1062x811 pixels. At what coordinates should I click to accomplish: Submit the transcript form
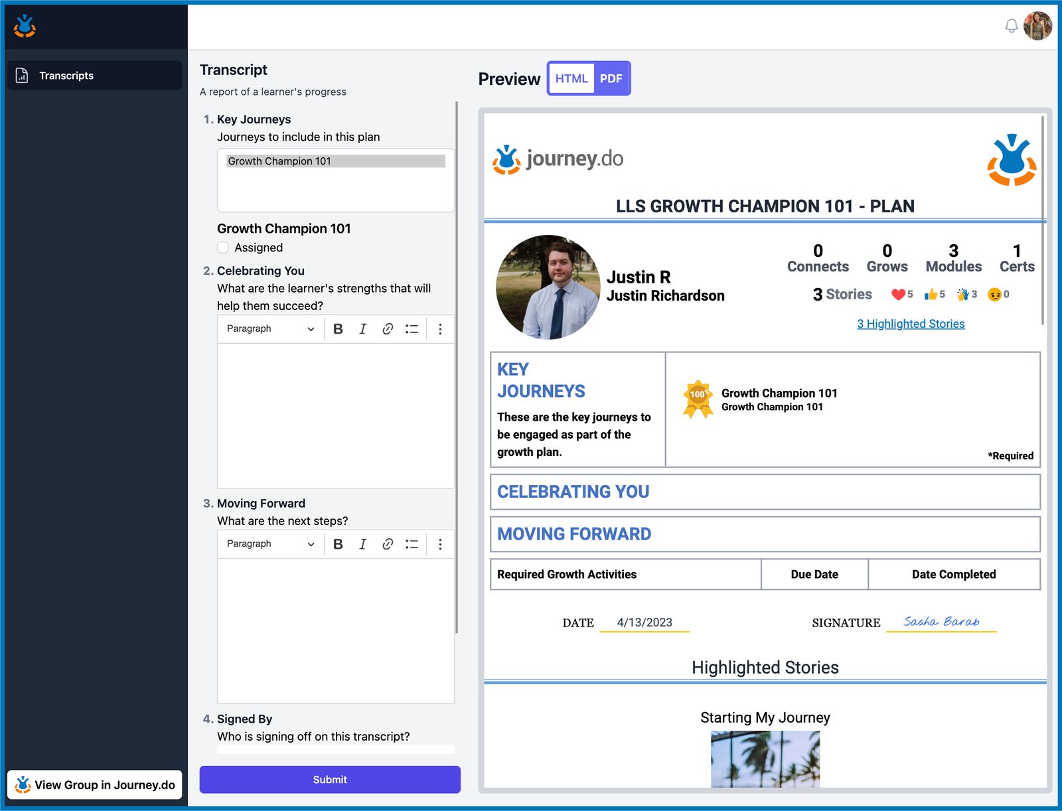click(330, 779)
